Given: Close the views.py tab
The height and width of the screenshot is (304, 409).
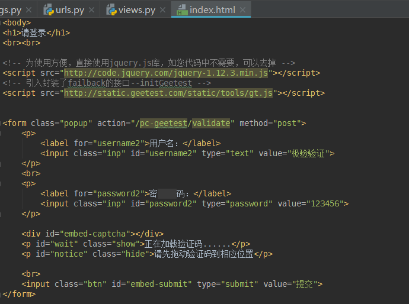Looking at the screenshot, I should [x=163, y=10].
